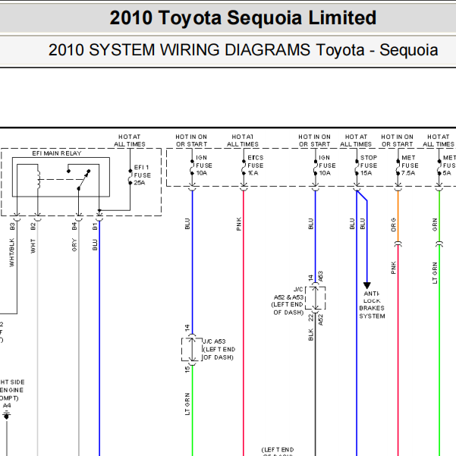Click the "A4" ground point label
This screenshot has width=456, height=456.
tap(7, 405)
